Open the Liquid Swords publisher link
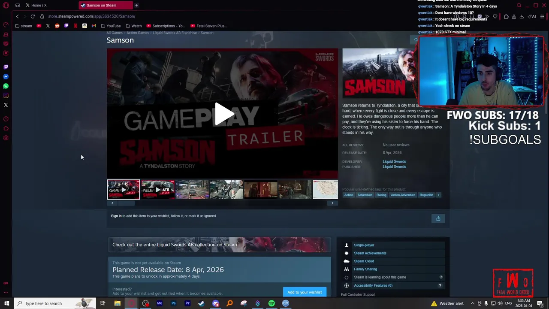The image size is (549, 309). (394, 167)
